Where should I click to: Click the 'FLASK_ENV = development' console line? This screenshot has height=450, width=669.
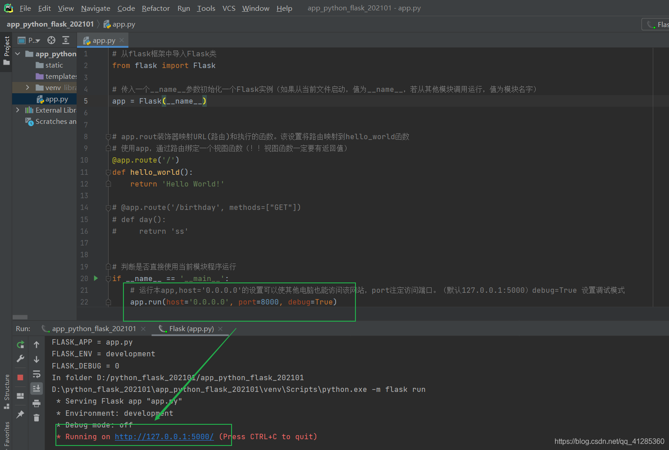click(x=104, y=354)
